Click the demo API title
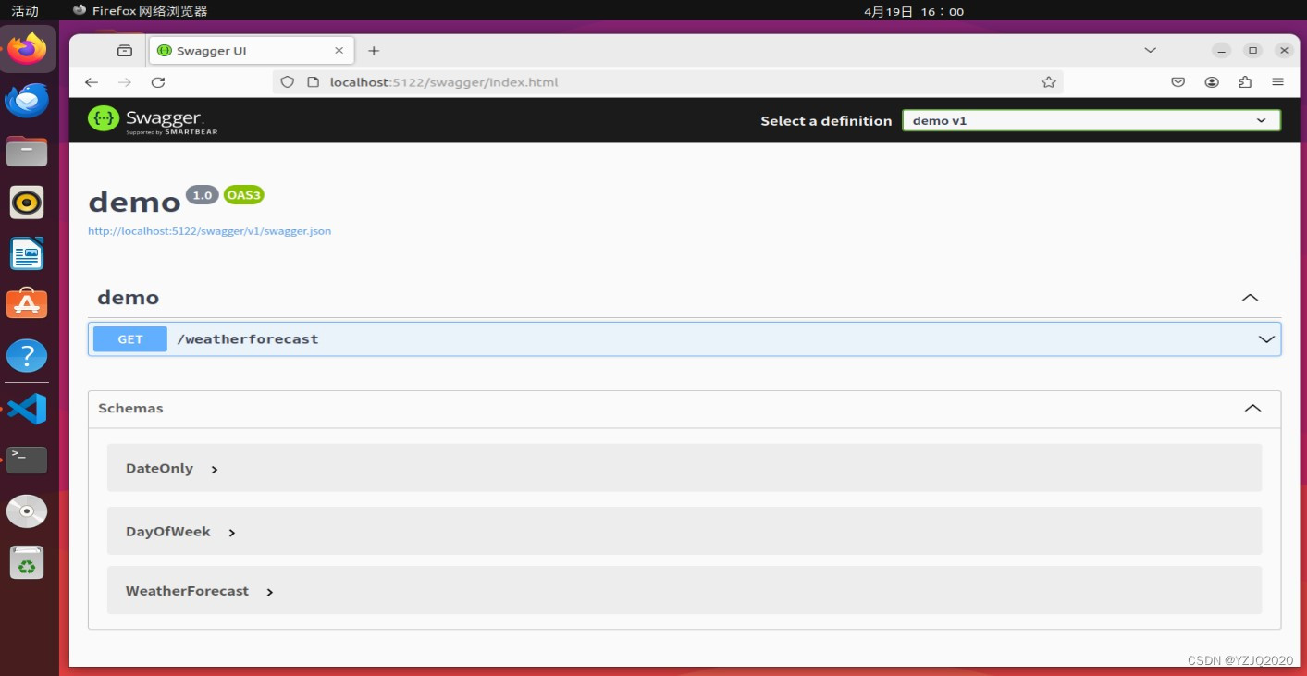 click(x=134, y=202)
